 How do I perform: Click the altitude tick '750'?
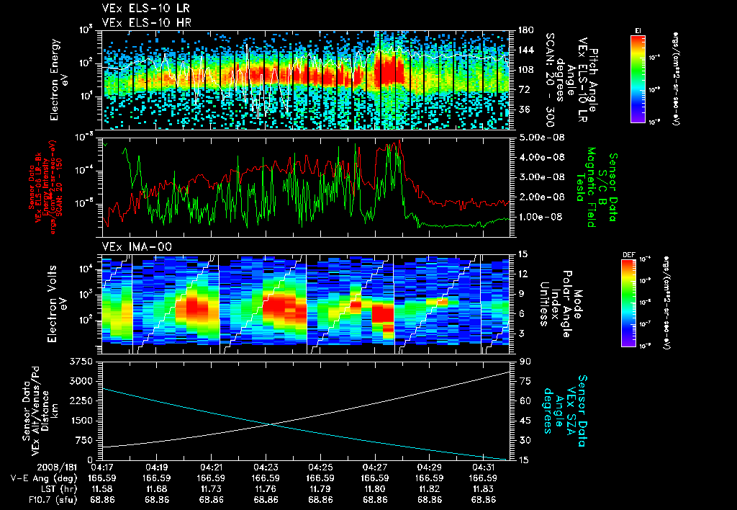click(83, 440)
